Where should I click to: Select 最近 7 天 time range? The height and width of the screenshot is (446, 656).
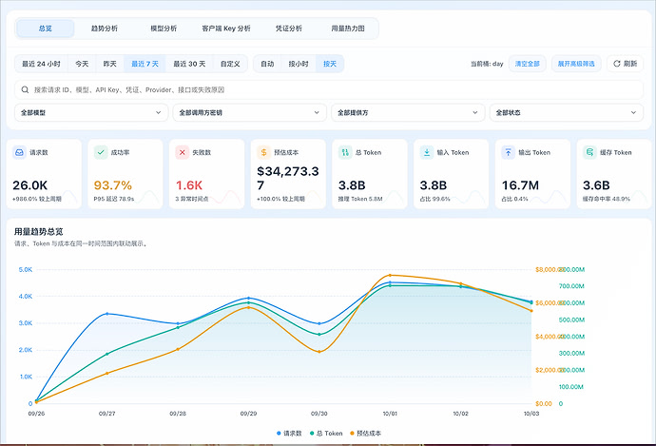coord(145,64)
